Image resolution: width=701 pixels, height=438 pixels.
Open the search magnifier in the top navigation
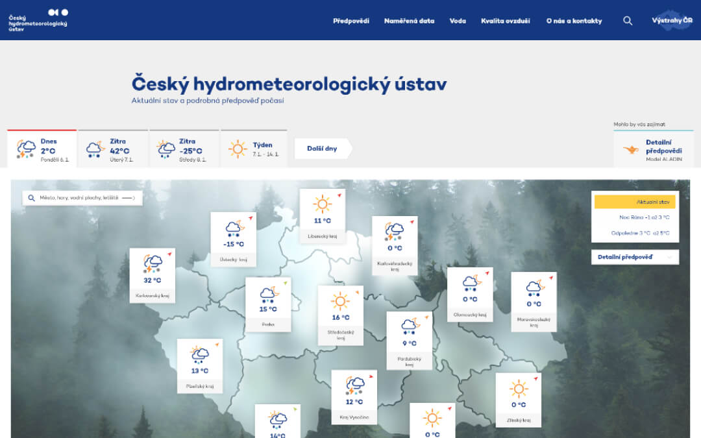(627, 20)
